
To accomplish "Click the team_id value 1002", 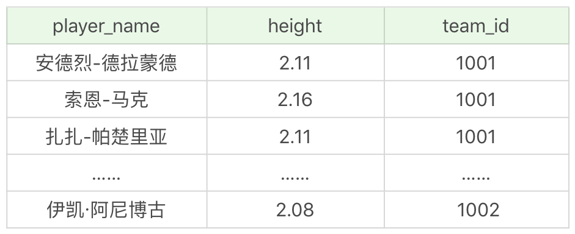I will (x=478, y=210).
